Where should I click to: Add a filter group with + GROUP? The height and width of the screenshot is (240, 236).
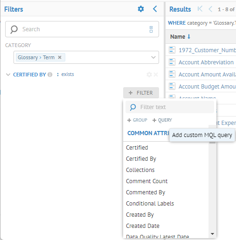pos(137,120)
